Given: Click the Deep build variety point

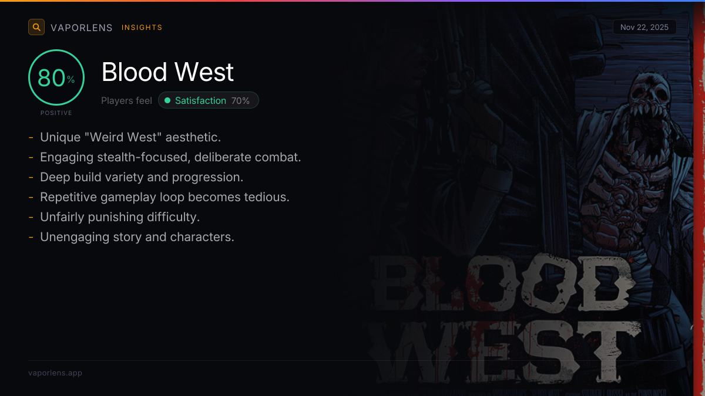Looking at the screenshot, I should [x=142, y=177].
